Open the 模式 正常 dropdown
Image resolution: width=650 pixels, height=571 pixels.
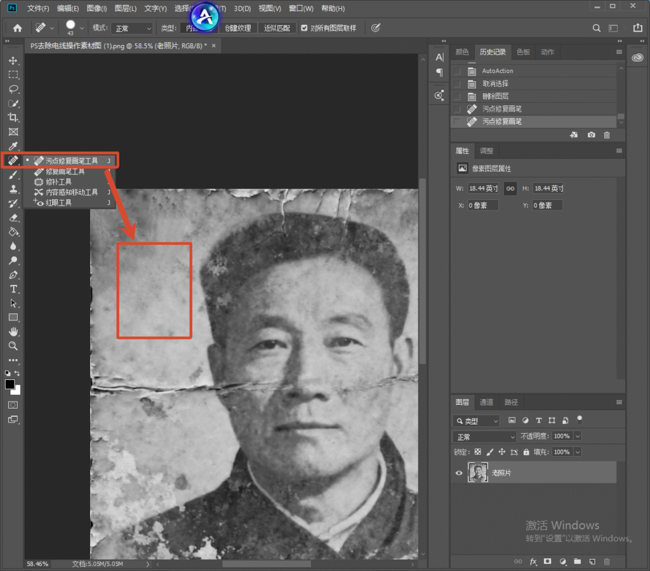pyautogui.click(x=132, y=28)
